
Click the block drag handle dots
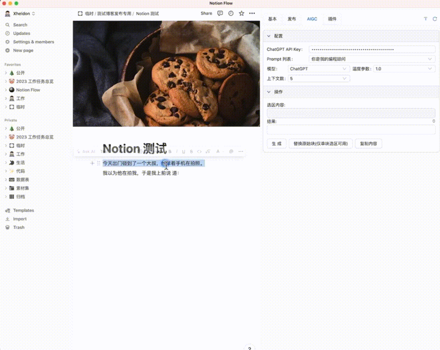click(x=99, y=163)
